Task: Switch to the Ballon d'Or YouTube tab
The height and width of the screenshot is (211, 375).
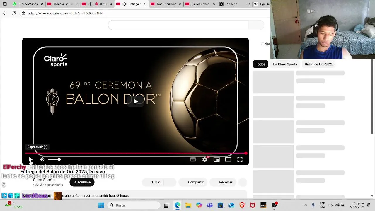Action: (x=60, y=4)
